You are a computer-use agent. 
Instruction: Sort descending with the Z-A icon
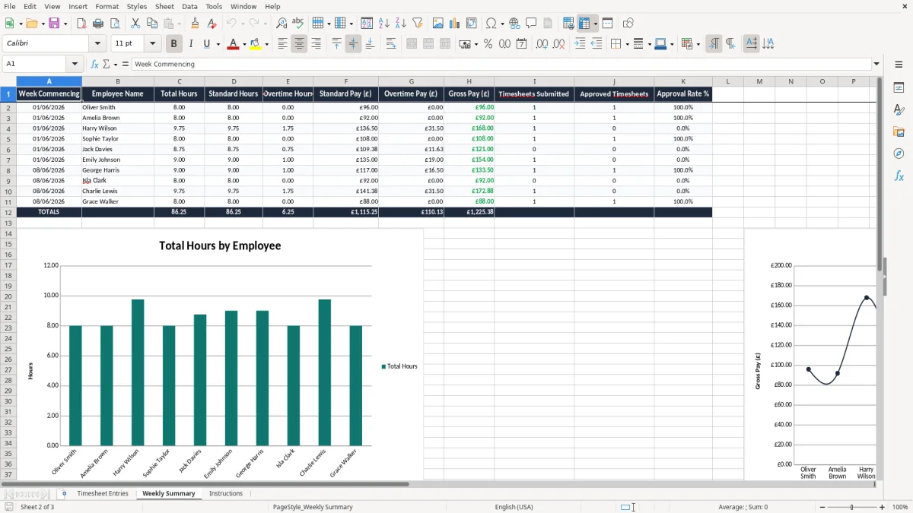click(x=400, y=24)
